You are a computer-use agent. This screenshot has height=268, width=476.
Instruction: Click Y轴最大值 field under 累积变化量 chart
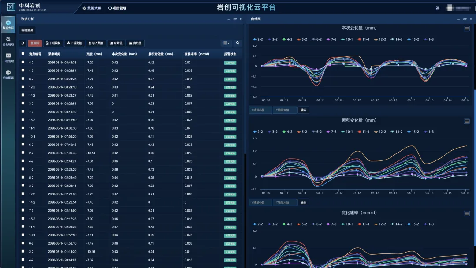click(284, 202)
